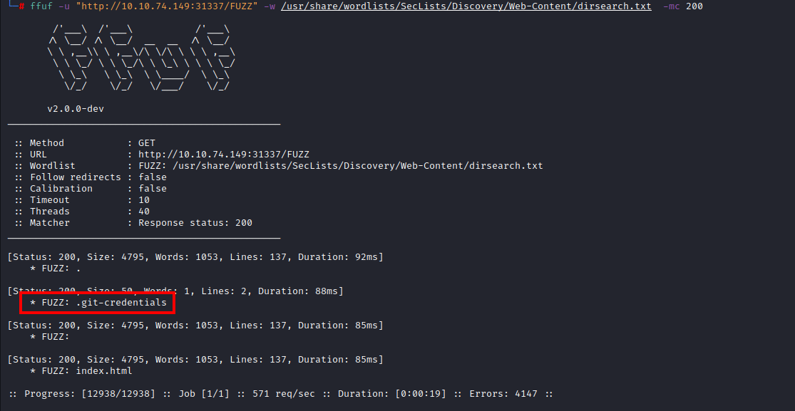Click the first Status 200 Size 4795 result
Image resolution: width=795 pixels, height=411 pixels.
coord(195,257)
